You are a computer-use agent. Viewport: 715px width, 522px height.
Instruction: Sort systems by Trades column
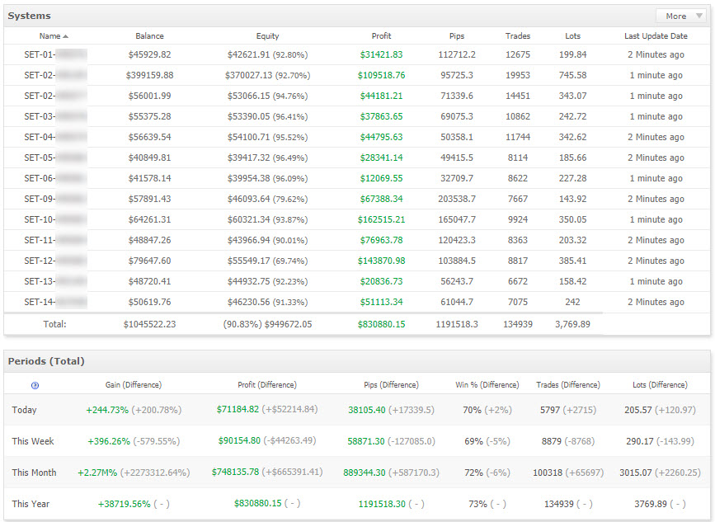[518, 36]
